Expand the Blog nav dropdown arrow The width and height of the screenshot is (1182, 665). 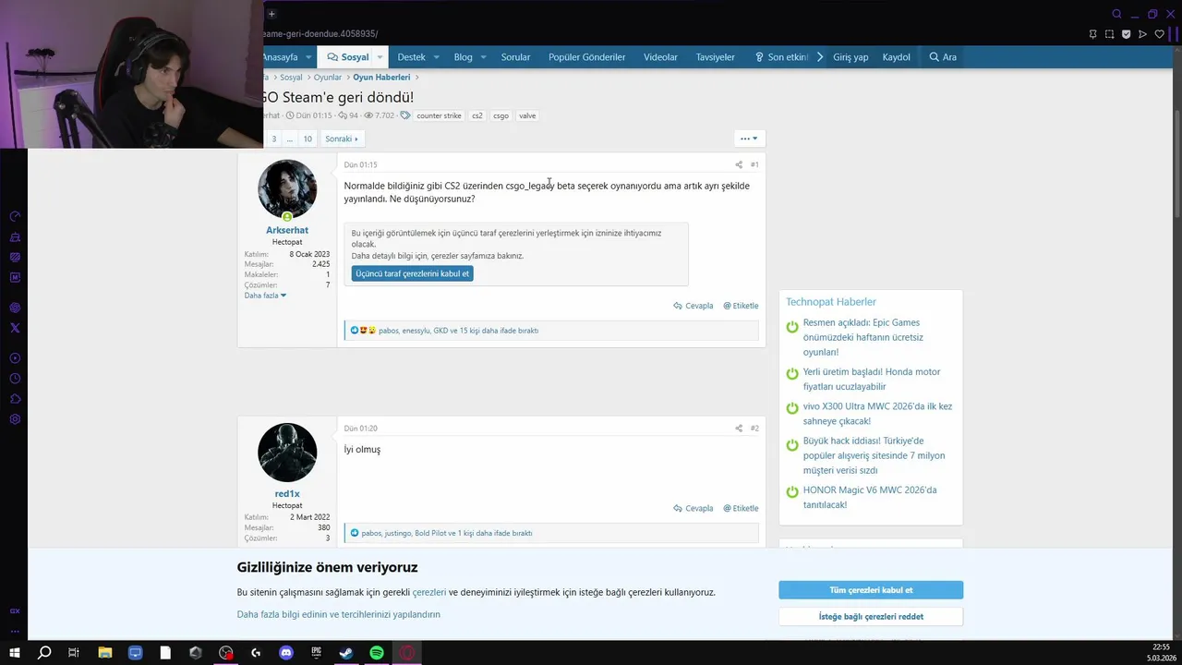pos(482,57)
